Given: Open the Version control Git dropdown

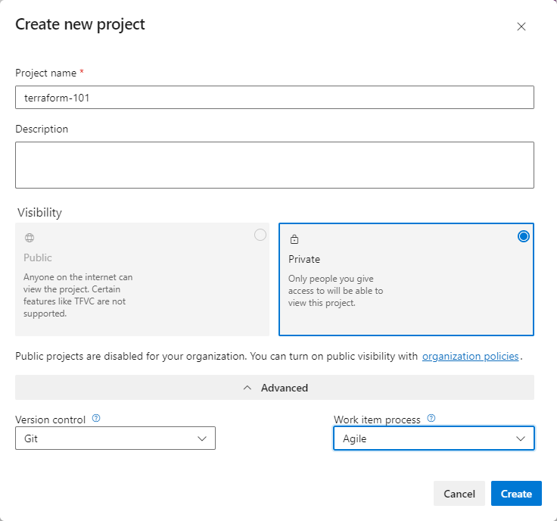Looking at the screenshot, I should (115, 438).
